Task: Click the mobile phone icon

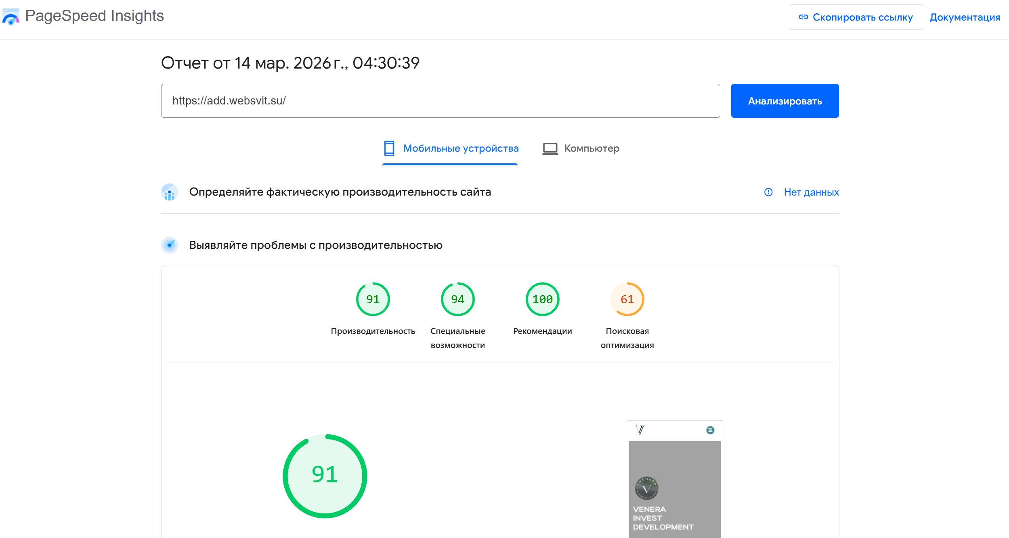Action: [x=389, y=148]
